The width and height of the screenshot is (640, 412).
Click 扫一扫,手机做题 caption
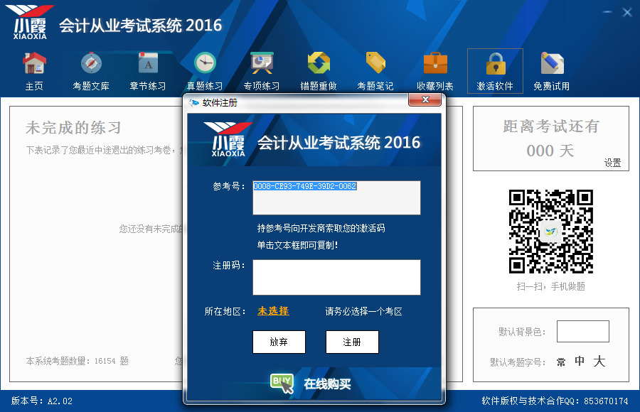click(550, 287)
